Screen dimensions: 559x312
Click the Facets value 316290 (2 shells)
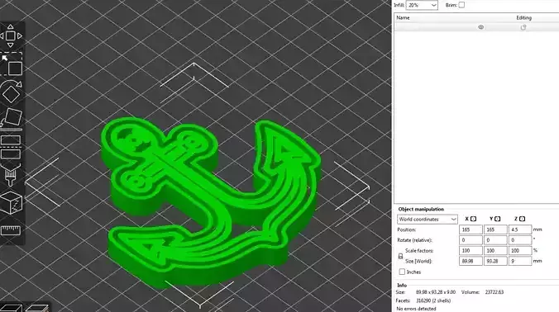point(433,300)
